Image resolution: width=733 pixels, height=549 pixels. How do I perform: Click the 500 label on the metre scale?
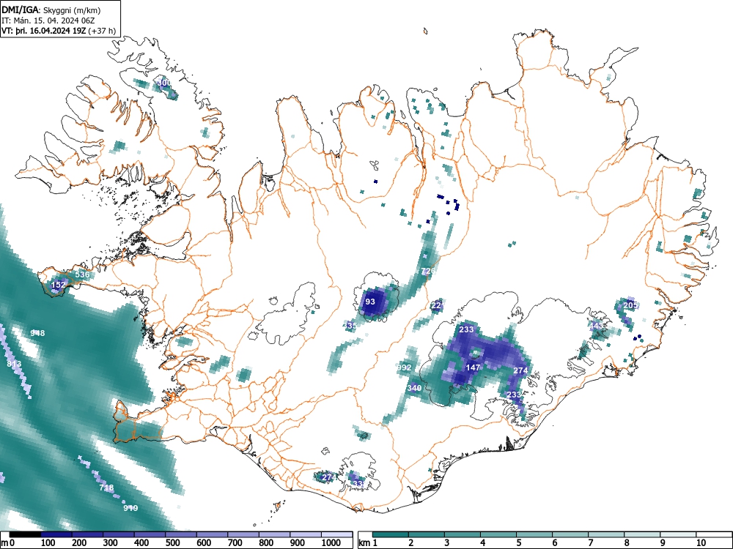tap(172, 543)
